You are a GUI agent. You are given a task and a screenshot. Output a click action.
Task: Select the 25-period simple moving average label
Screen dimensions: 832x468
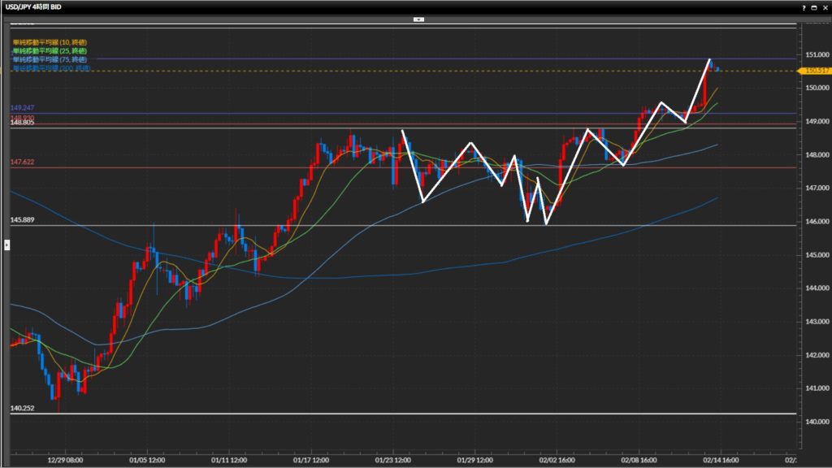coord(50,50)
